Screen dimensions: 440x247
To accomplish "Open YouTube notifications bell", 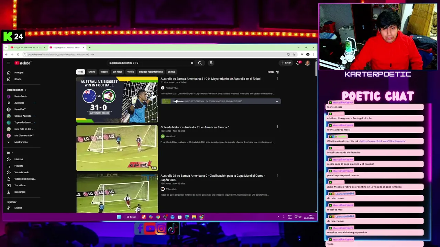I will pyautogui.click(x=298, y=63).
